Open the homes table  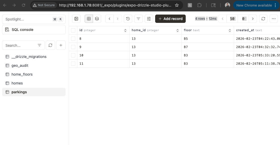(34, 83)
